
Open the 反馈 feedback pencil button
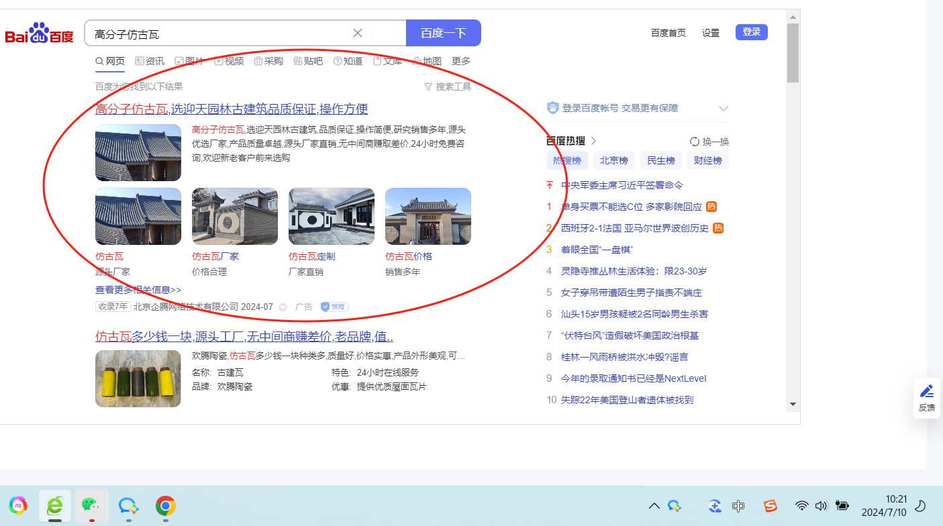pos(926,397)
